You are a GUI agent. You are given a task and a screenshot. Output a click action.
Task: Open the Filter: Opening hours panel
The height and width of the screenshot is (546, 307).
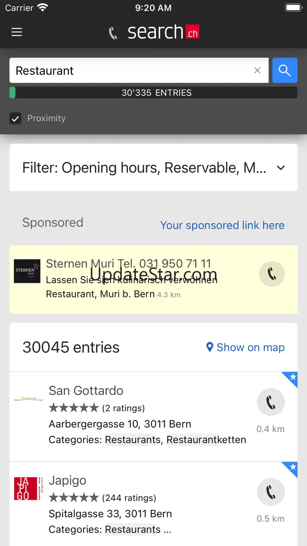(144, 168)
